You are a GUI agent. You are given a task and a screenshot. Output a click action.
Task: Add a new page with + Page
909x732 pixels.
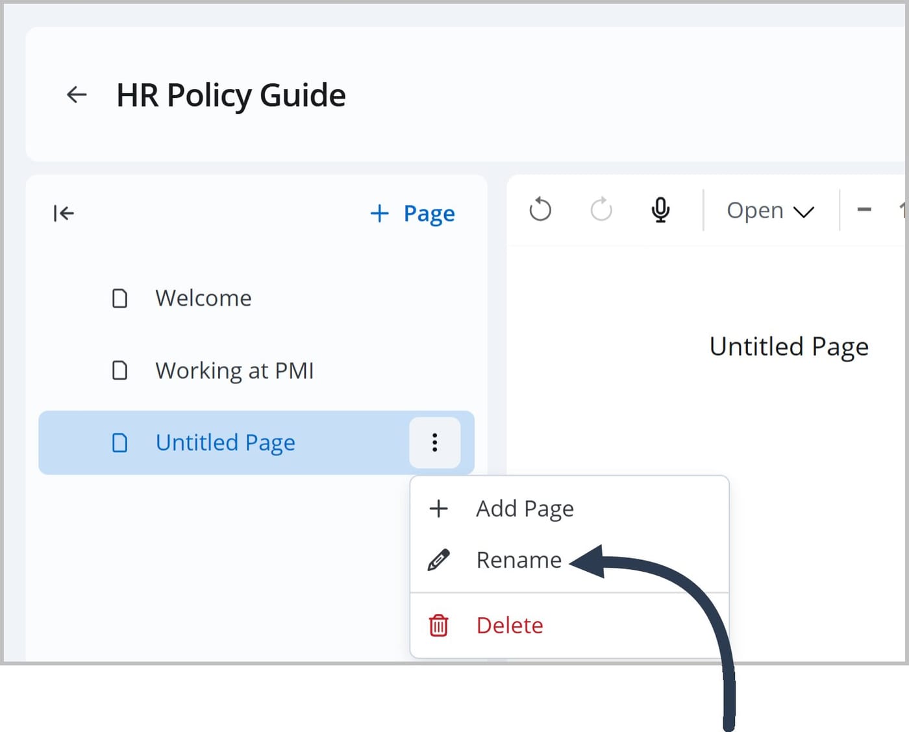412,213
